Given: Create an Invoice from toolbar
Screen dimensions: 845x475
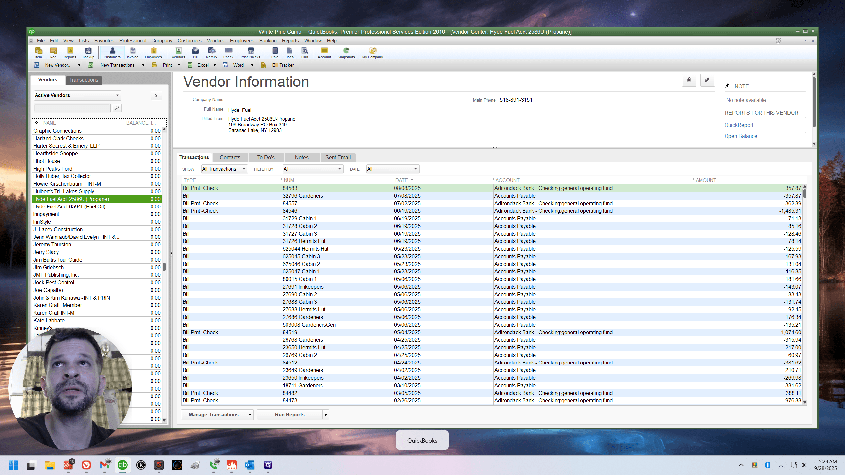Looking at the screenshot, I should [133, 53].
